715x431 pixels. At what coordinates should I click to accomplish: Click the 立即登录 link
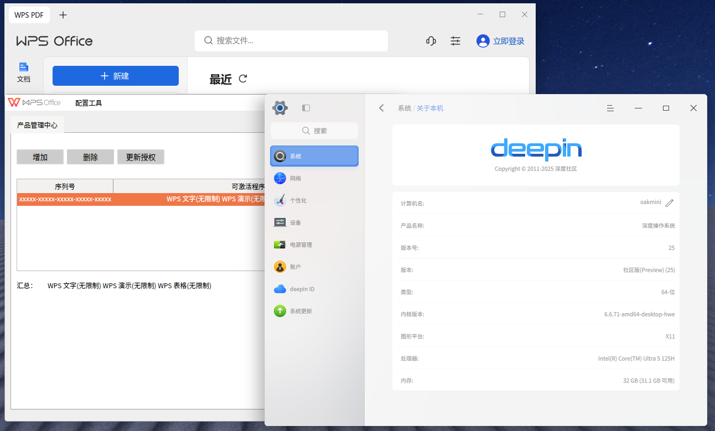509,41
